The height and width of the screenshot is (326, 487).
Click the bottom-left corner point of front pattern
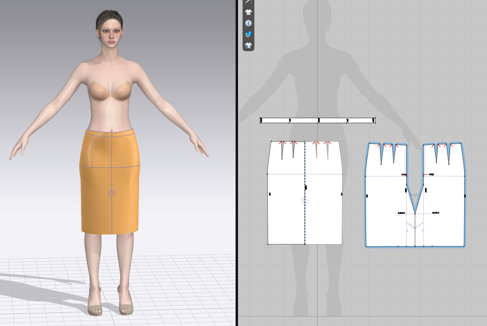click(268, 244)
